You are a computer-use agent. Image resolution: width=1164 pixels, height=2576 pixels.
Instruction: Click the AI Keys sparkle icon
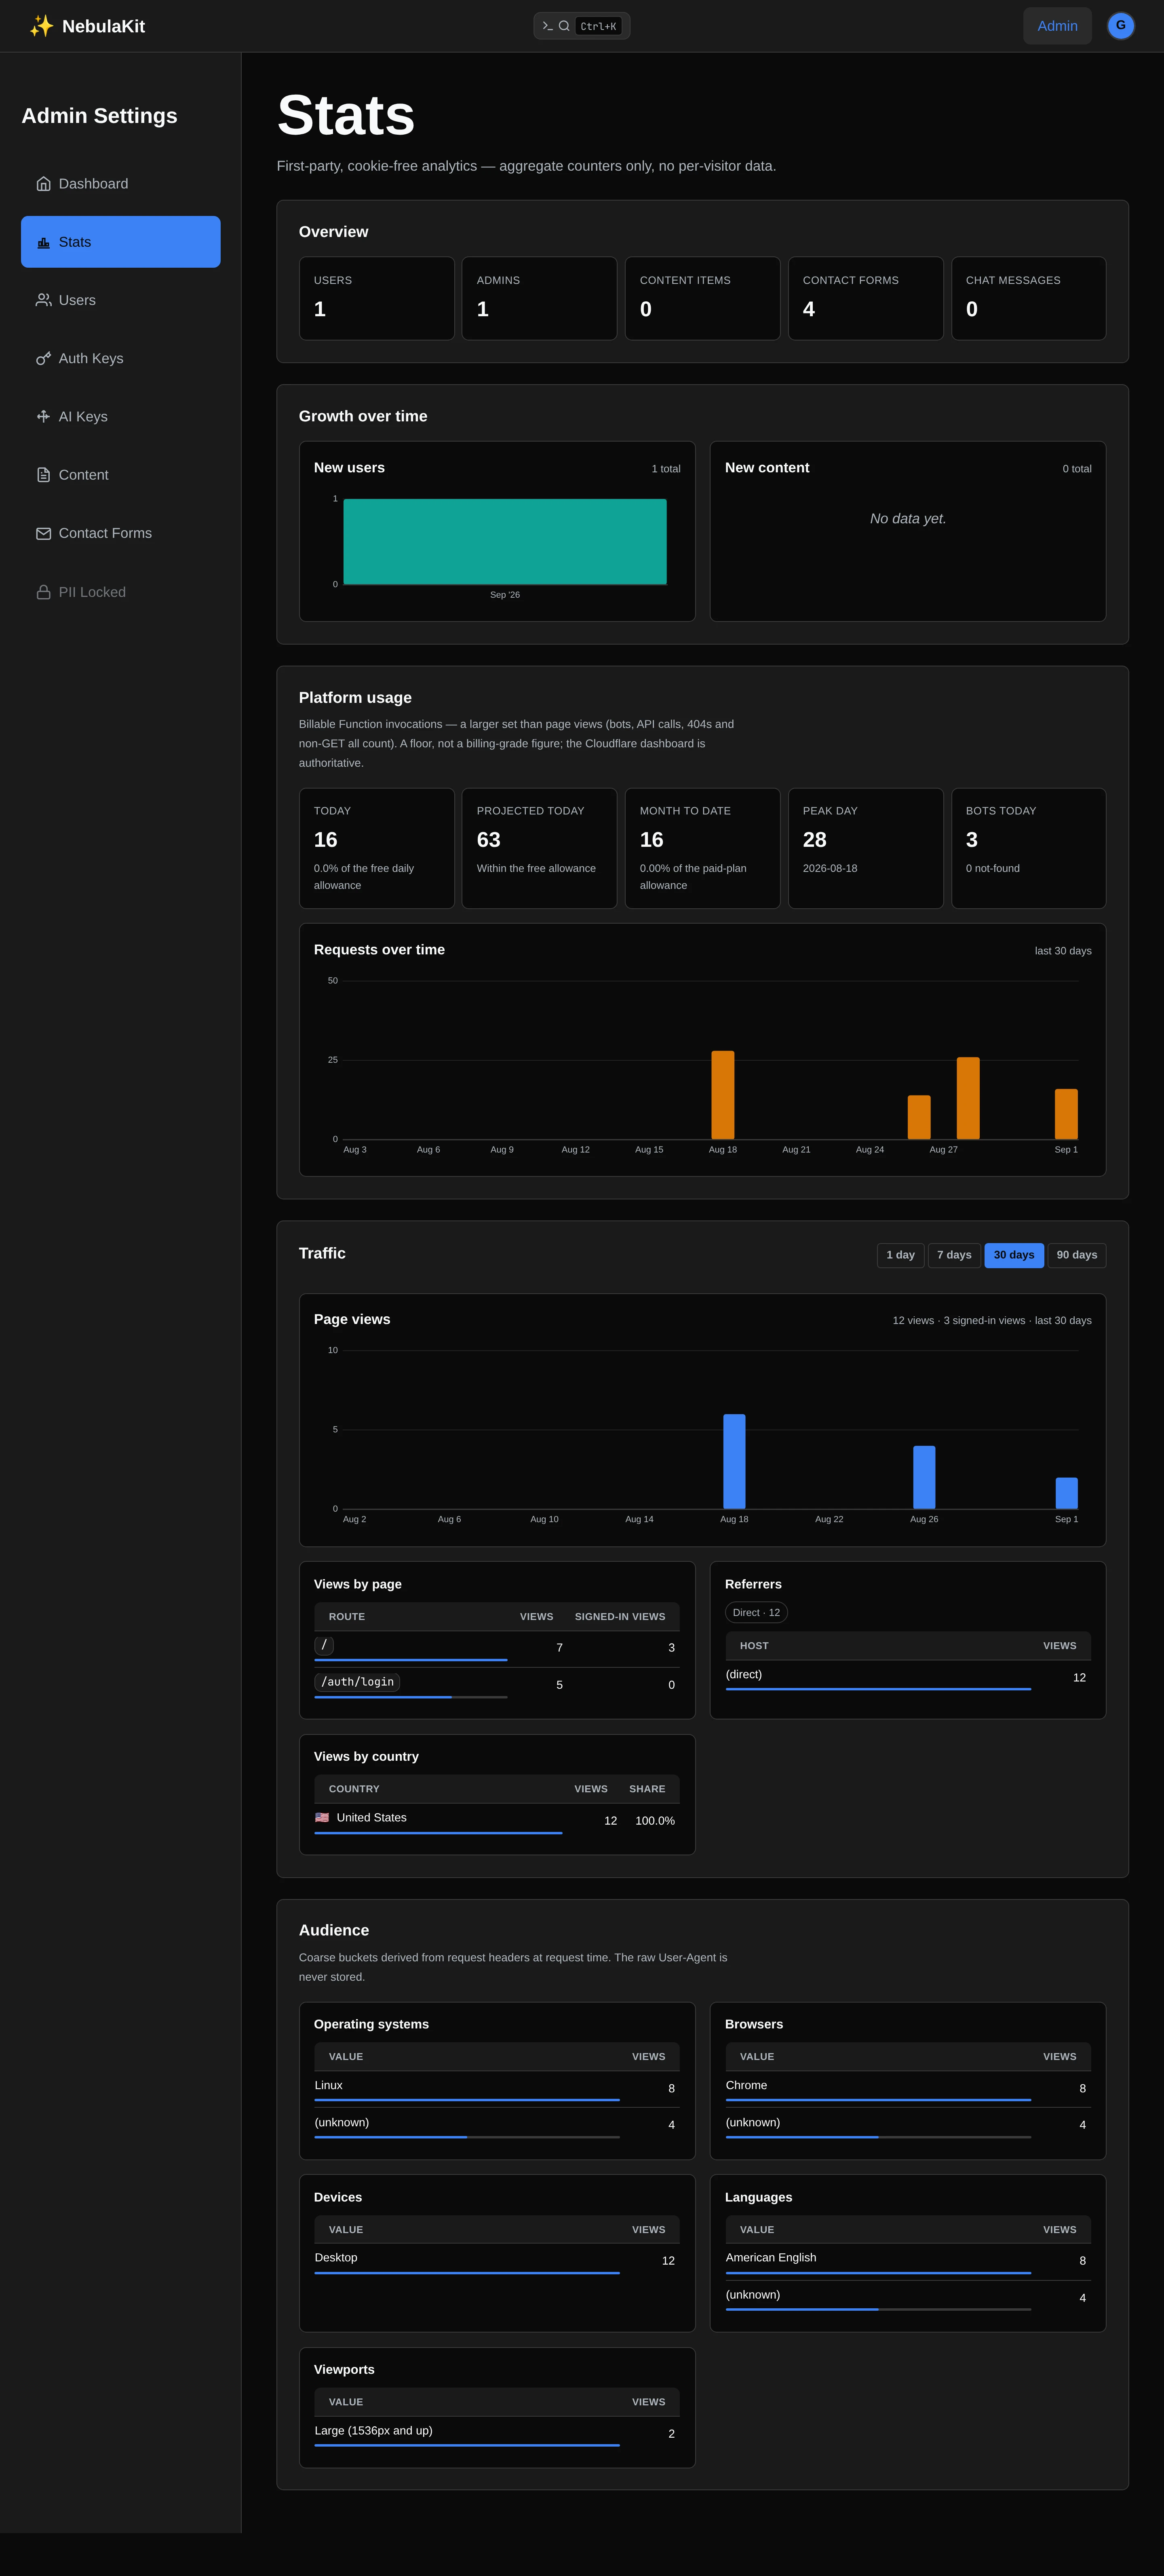tap(43, 416)
